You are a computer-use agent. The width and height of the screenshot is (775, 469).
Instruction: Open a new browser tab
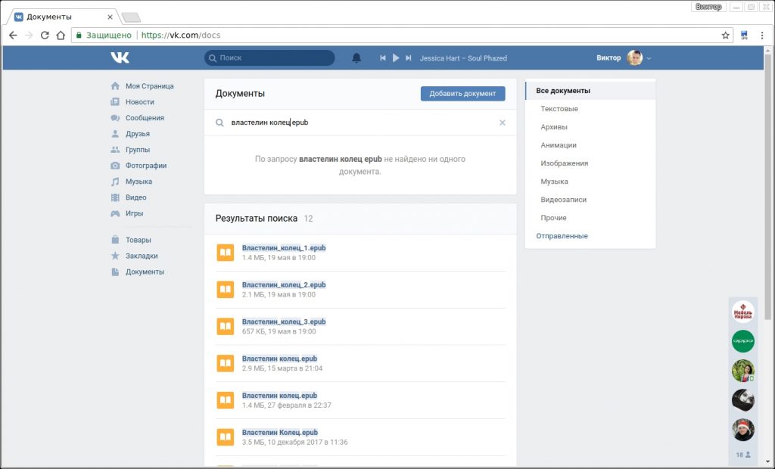point(131,17)
